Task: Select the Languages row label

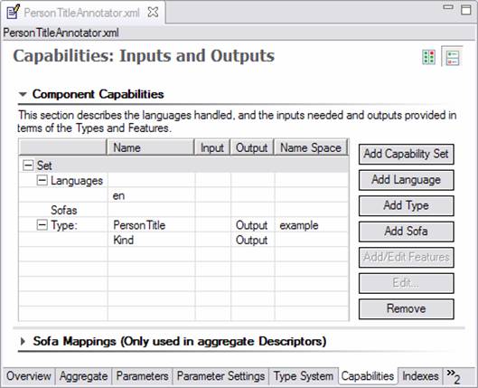Action: point(77,181)
